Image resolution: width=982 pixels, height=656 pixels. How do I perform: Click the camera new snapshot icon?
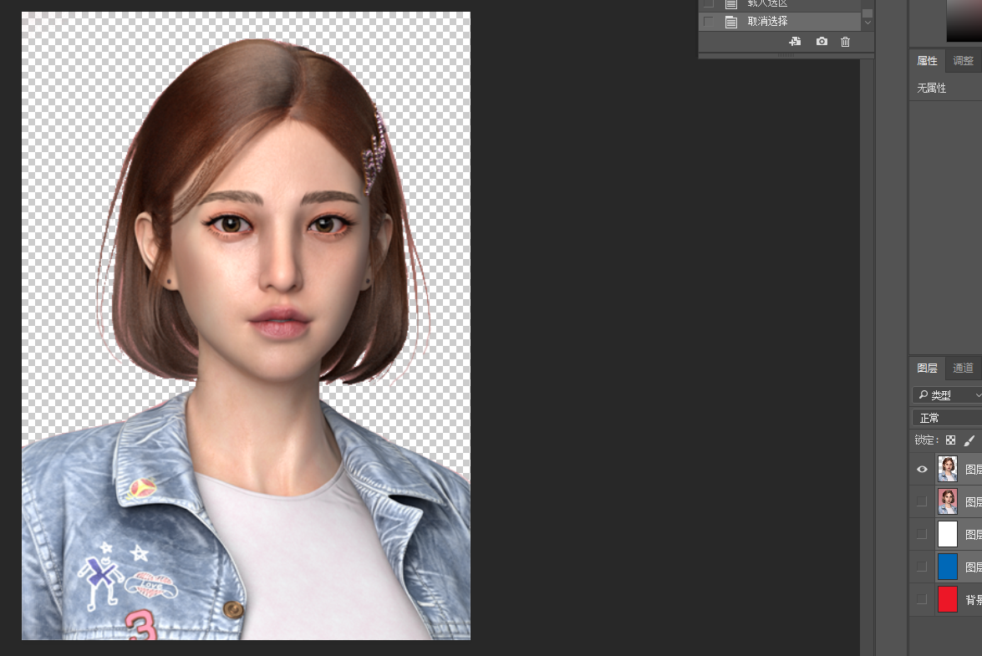click(x=822, y=42)
